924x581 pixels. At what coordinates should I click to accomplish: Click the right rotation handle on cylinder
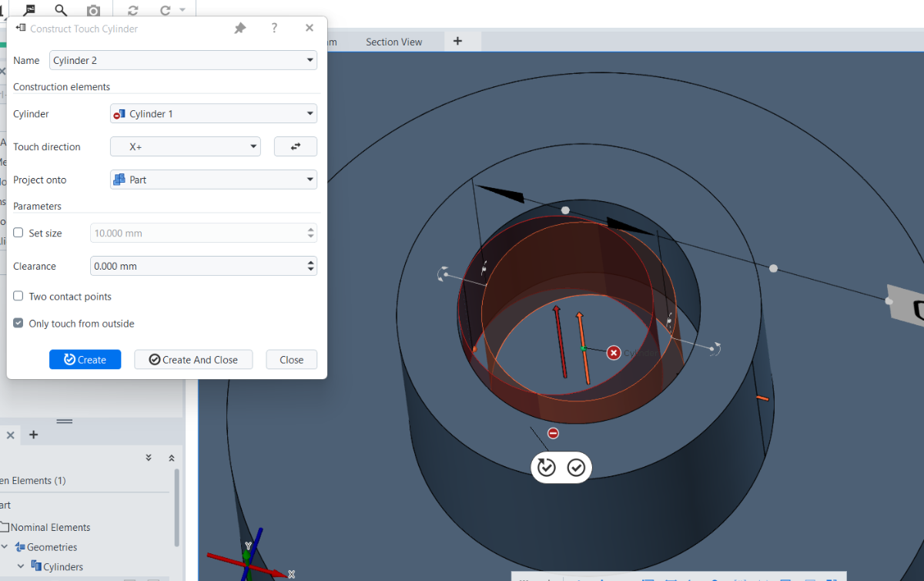click(714, 349)
